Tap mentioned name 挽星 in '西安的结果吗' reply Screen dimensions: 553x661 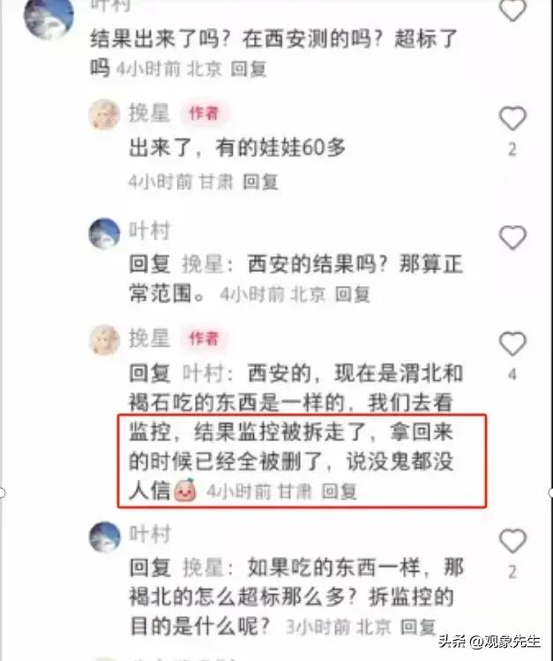pyautogui.click(x=203, y=265)
